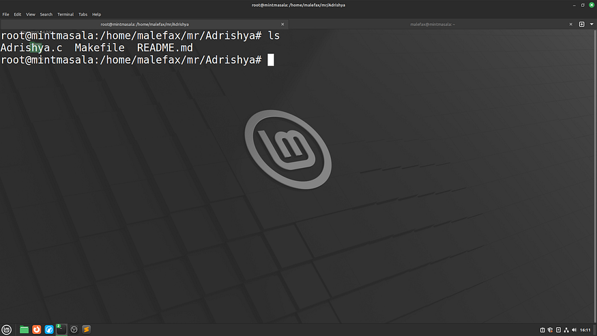Open the tab list dropdown arrow

[x=592, y=25]
